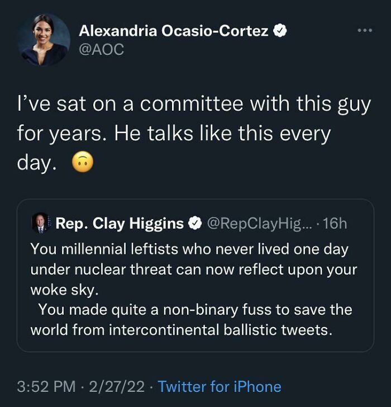Image resolution: width=391 pixels, height=407 pixels.
Task: Open quoted tweet via 'millennial leftists' paragraph
Action: coord(188,249)
